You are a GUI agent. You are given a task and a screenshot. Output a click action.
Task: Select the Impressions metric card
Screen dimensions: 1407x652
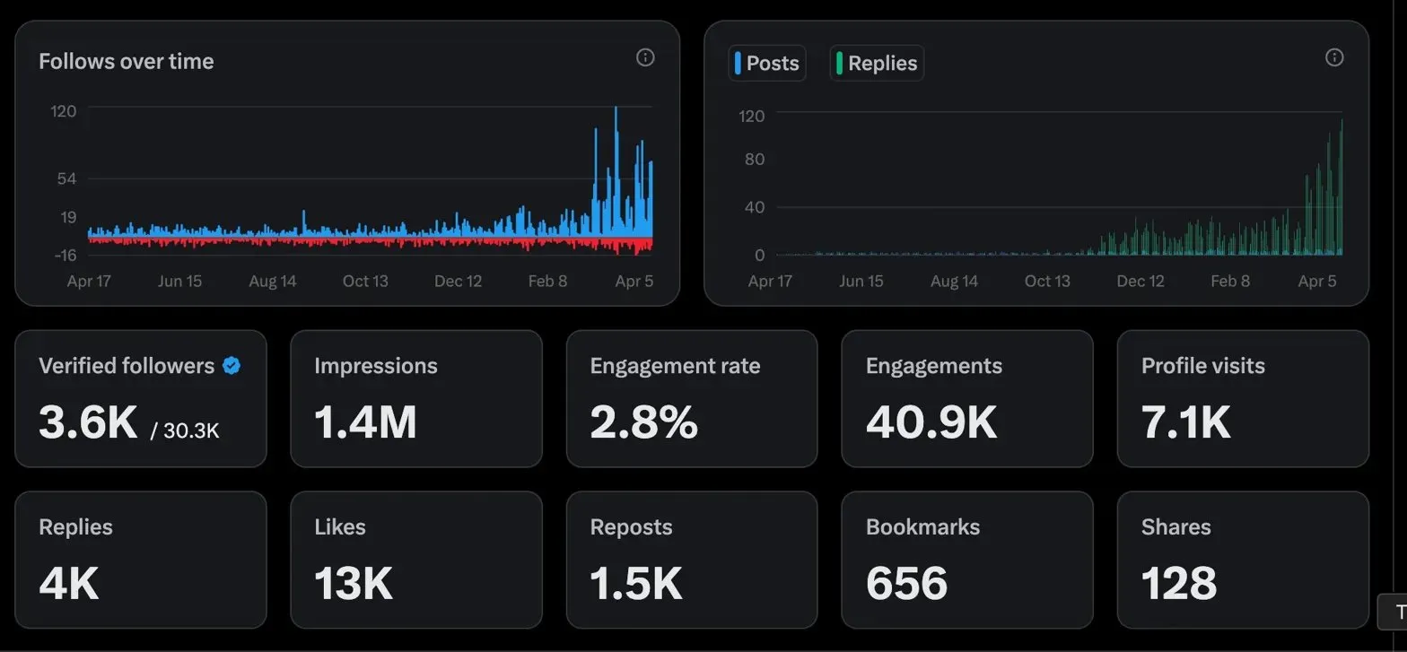point(416,398)
